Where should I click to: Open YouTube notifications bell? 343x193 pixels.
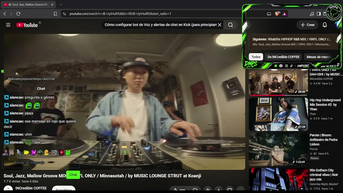click(x=325, y=25)
